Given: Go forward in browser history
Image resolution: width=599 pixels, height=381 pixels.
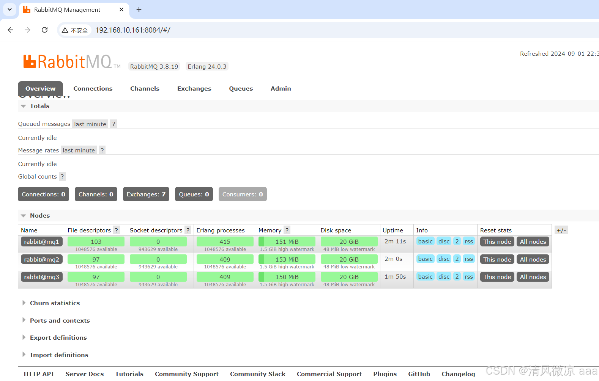Looking at the screenshot, I should click(x=27, y=30).
